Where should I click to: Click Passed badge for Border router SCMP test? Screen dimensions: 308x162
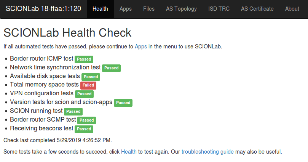[87, 120]
